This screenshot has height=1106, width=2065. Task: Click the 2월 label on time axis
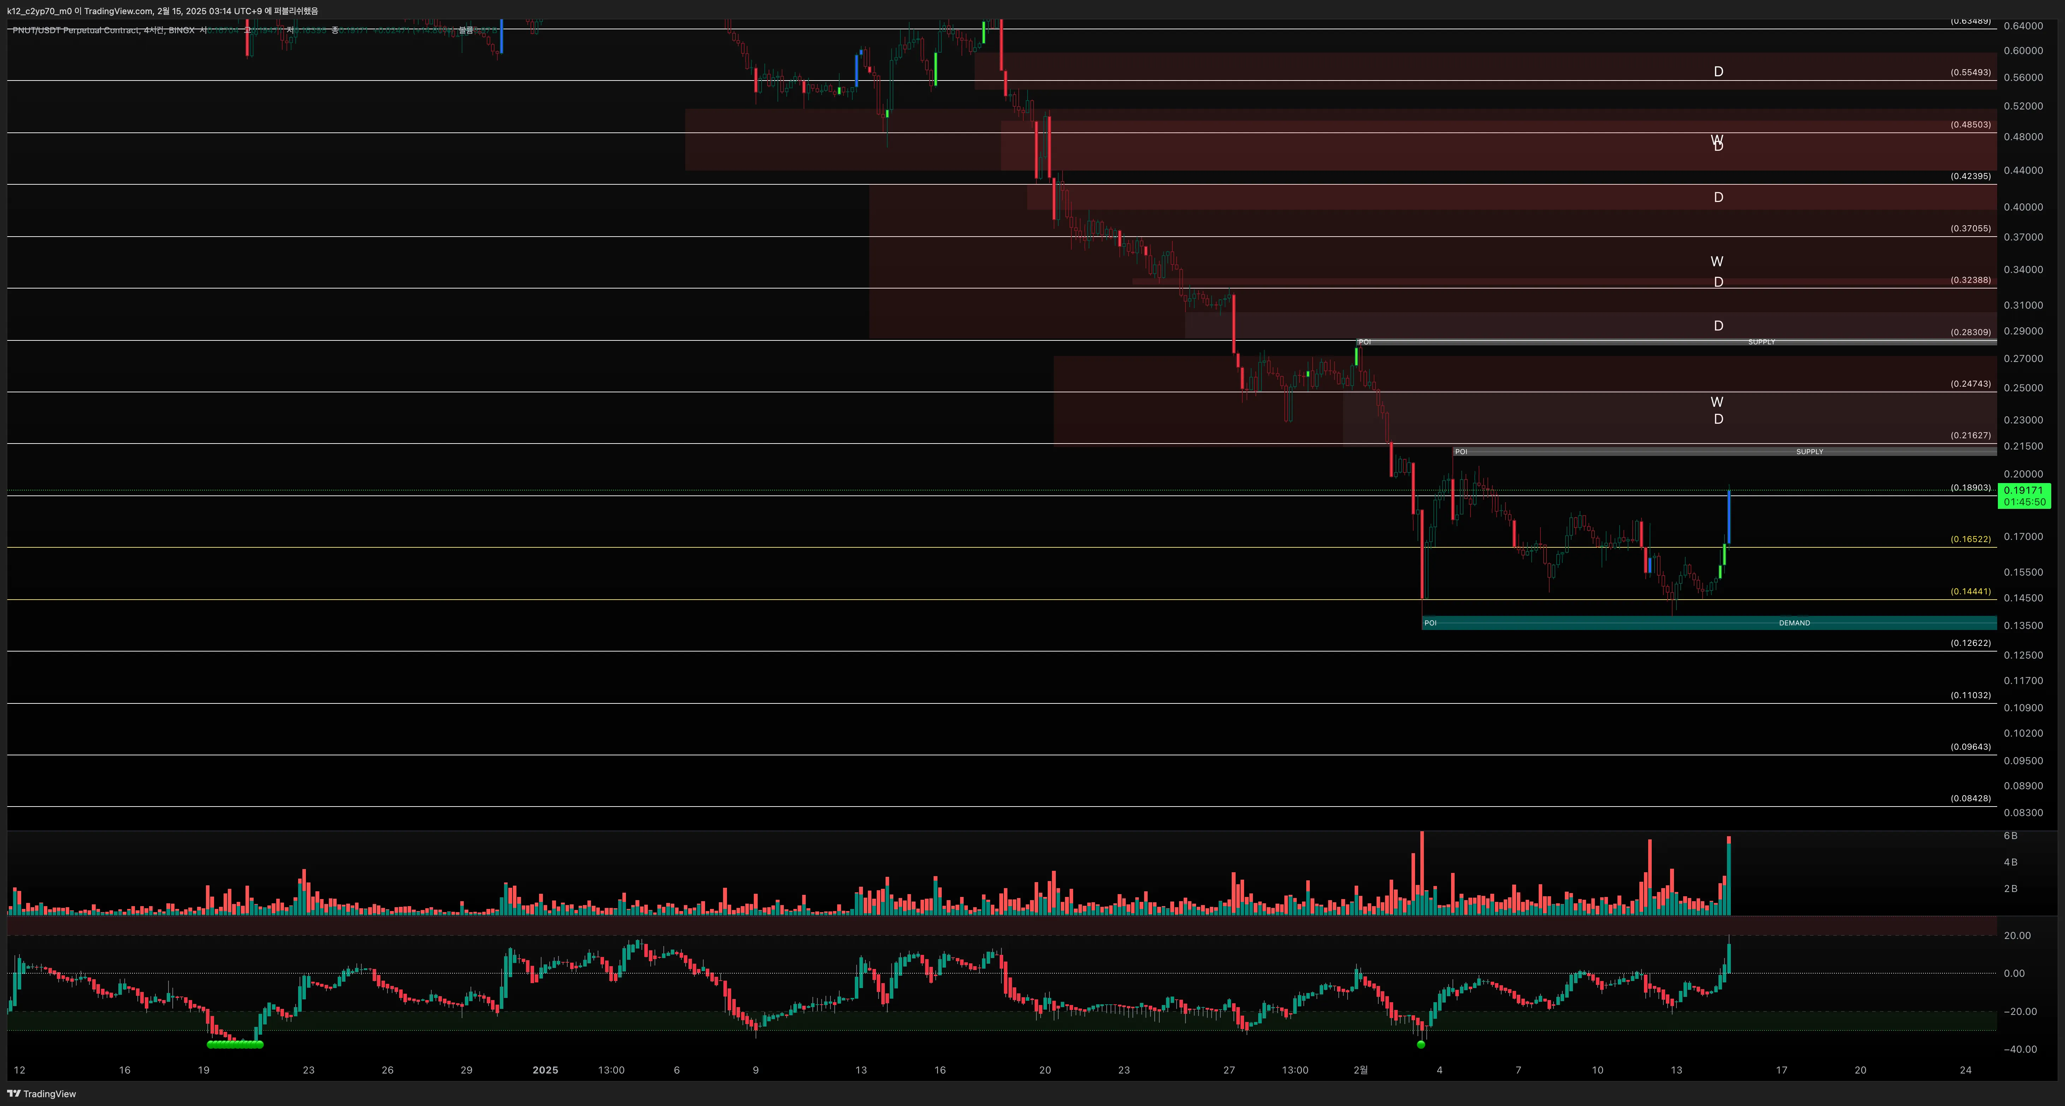pyautogui.click(x=1361, y=1070)
